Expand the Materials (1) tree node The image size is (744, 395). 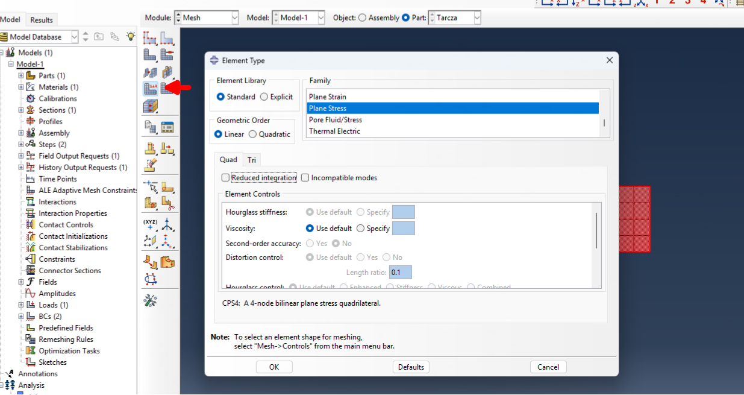(x=21, y=87)
